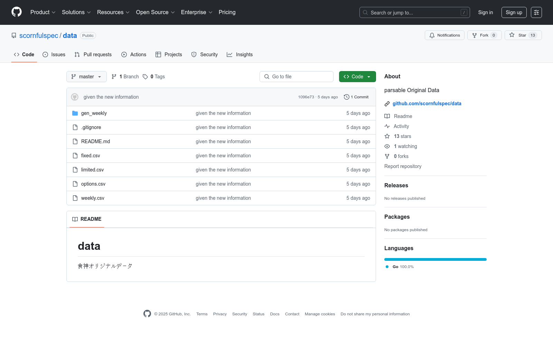553x345 pixels.
Task: Click the file icon beside options.csv
Action: [75, 184]
